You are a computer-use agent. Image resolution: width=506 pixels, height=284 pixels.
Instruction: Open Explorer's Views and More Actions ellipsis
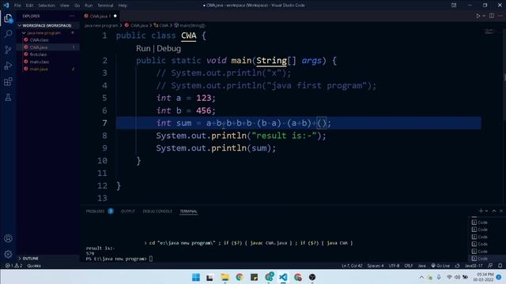tap(72, 16)
